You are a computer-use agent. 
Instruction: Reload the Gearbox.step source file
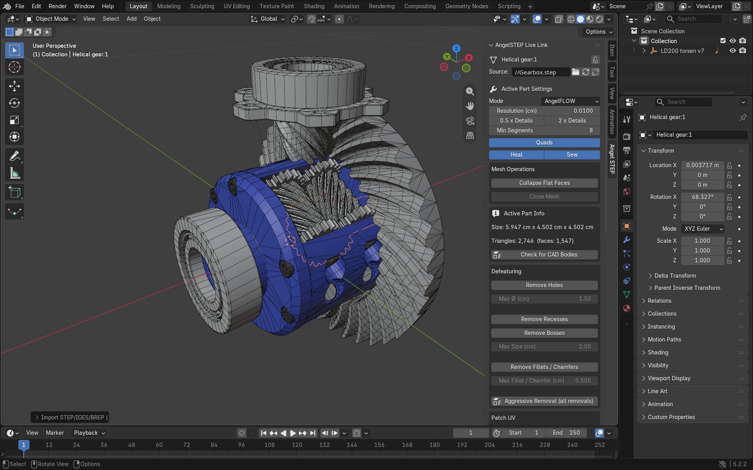(x=585, y=72)
